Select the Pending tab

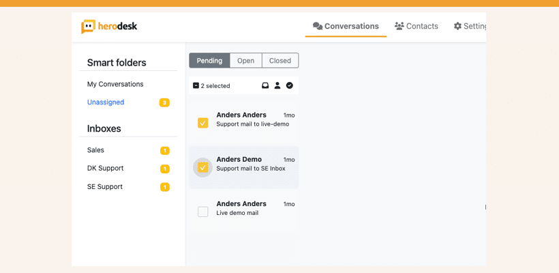(210, 61)
